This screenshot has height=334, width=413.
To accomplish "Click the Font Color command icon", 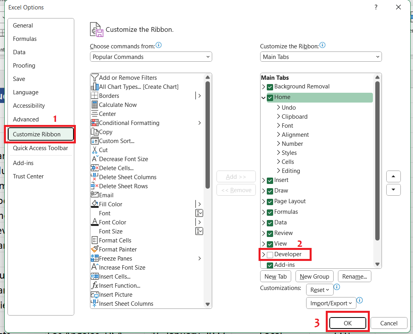I will pyautogui.click(x=95, y=222).
